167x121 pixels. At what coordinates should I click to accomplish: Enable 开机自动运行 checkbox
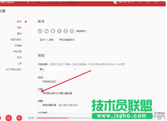pyautogui.click(x=39, y=82)
